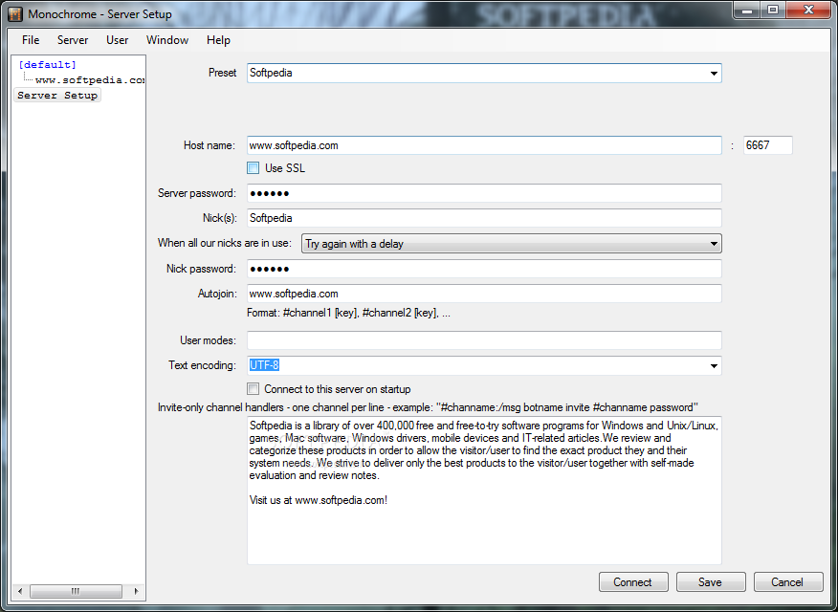The width and height of the screenshot is (838, 612).
Task: Click the sidebar scroll left arrow
Action: pos(20,591)
